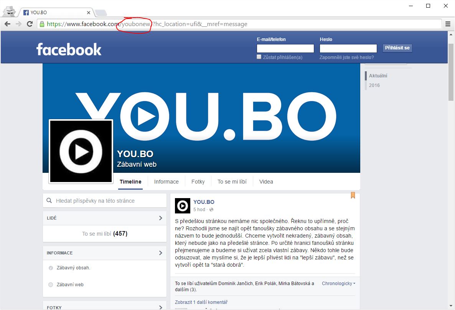
Task: Expand the LIDÉ section arrow
Action: point(160,218)
